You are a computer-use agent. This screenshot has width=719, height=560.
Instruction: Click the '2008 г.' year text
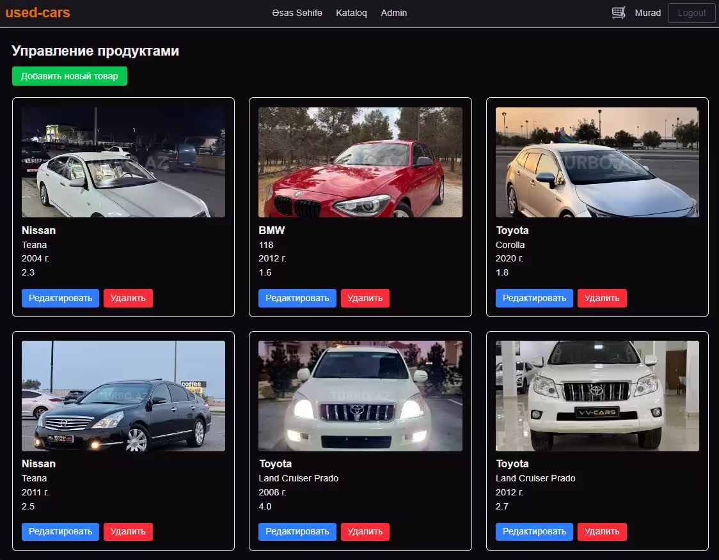click(273, 492)
